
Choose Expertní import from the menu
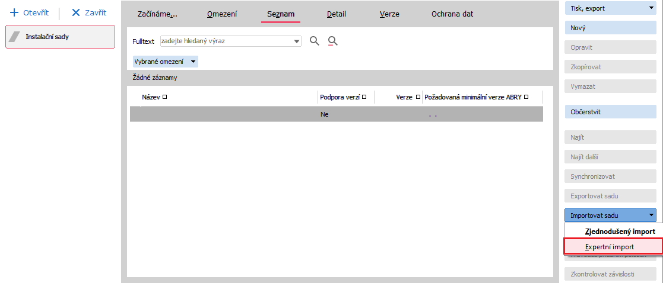tap(610, 247)
